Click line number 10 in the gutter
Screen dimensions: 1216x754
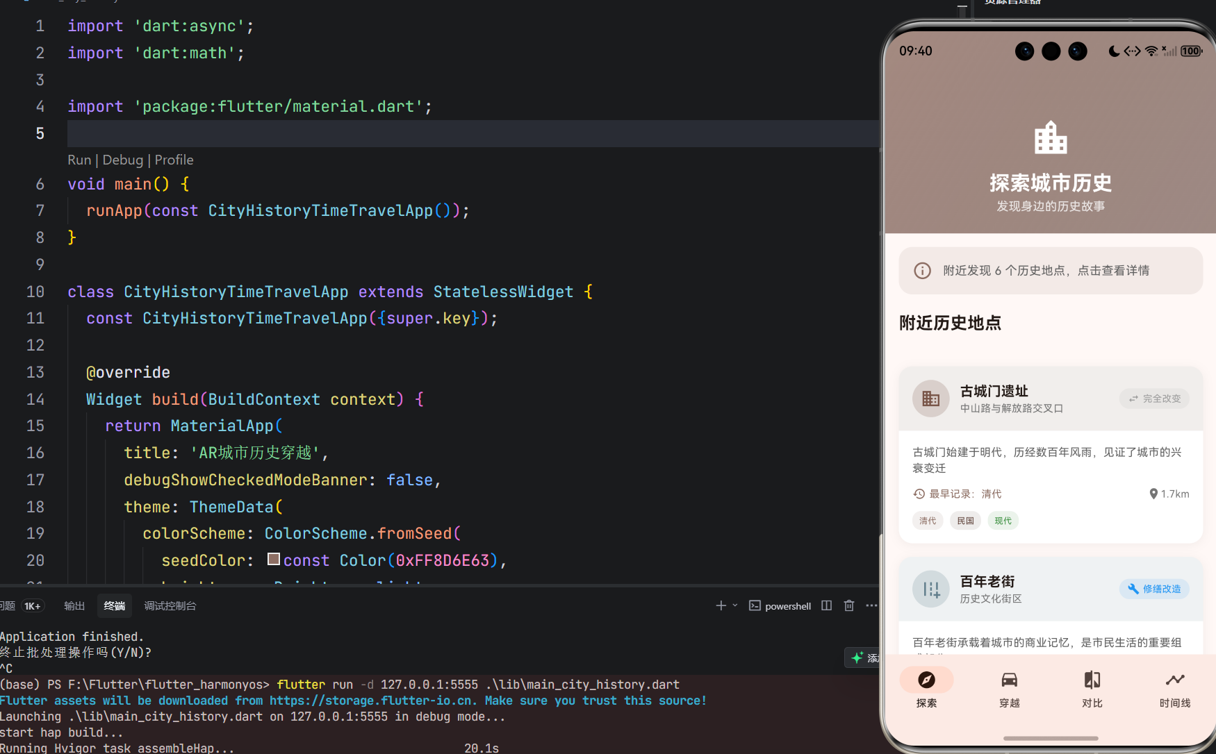coord(35,292)
